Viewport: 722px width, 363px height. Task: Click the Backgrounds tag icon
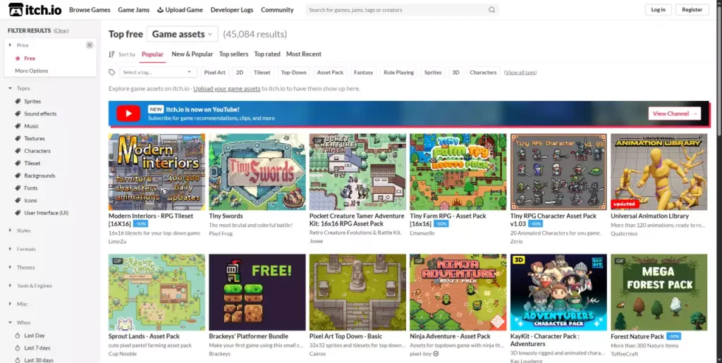click(18, 176)
